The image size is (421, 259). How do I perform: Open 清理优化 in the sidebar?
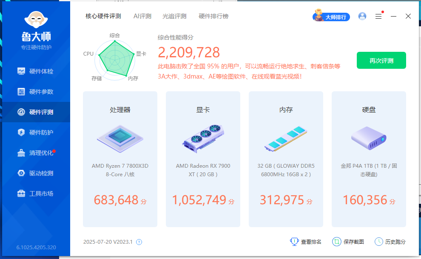(x=36, y=153)
